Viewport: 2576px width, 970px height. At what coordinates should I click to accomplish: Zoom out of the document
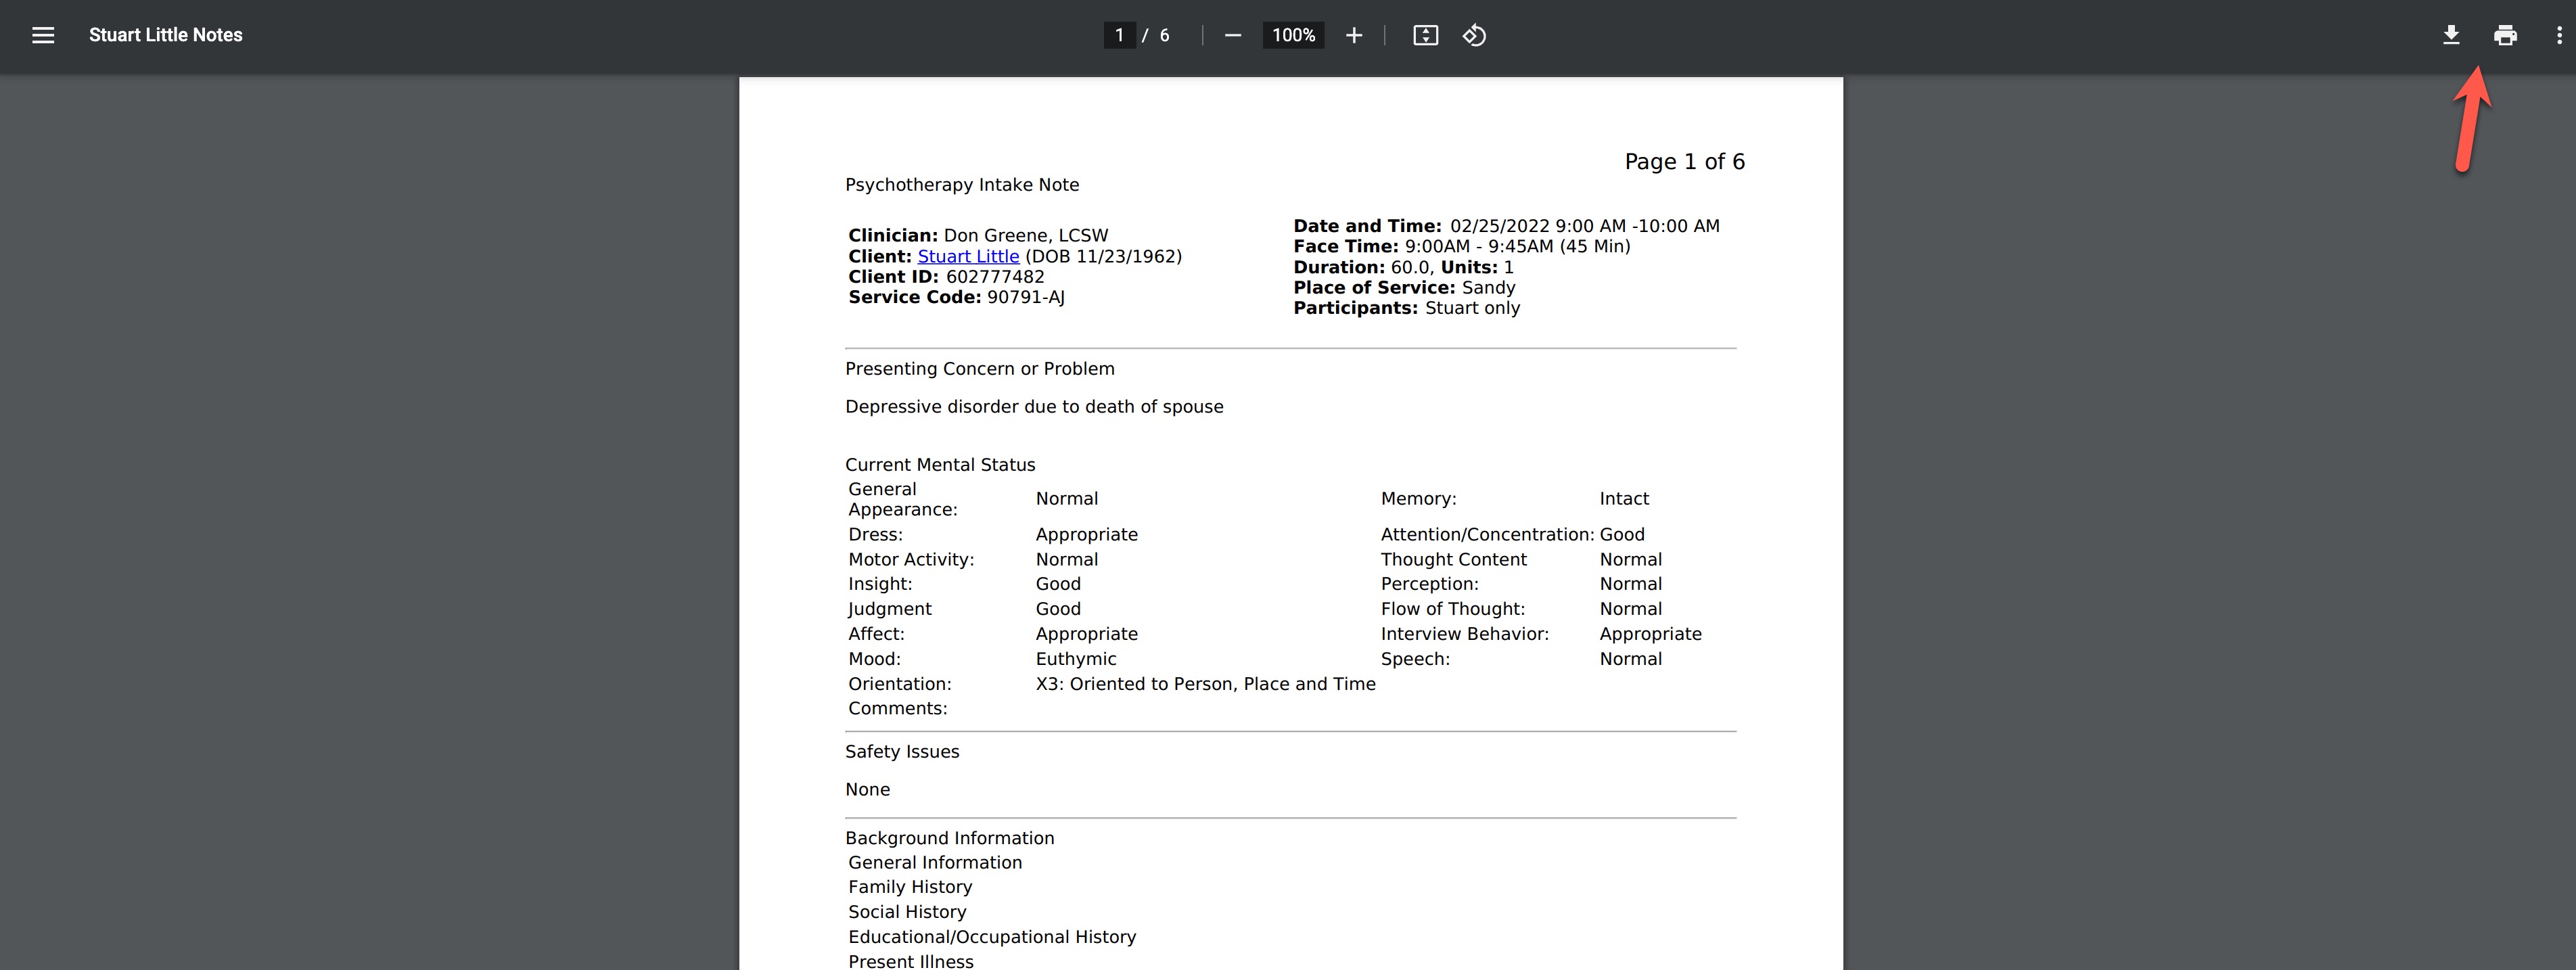[1232, 35]
